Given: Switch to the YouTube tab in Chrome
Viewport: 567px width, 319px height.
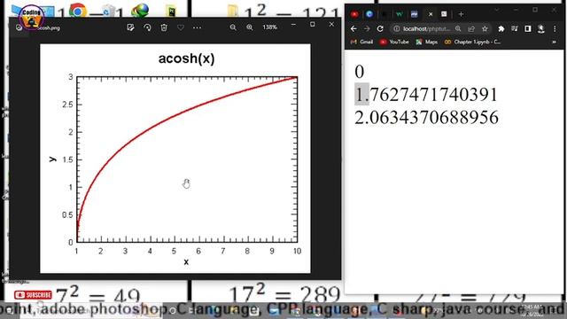Looking at the screenshot, I should 354,14.
